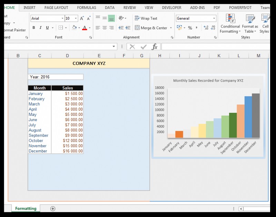Toggle bold formatting
Viewport: 276px width, 217px height.
click(34, 27)
